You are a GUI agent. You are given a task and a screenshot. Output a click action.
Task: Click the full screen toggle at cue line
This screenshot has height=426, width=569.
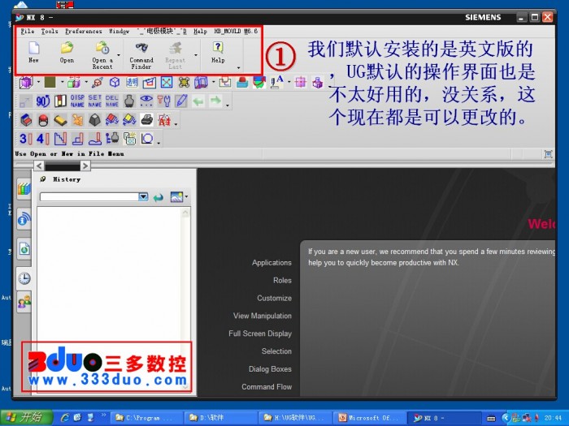(x=549, y=154)
